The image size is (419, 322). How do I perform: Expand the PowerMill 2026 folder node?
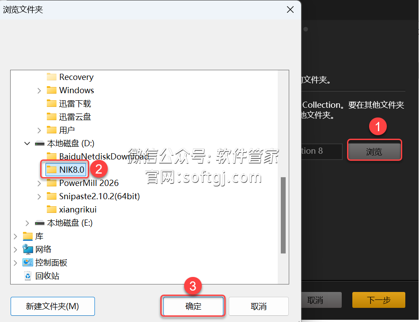(x=39, y=183)
